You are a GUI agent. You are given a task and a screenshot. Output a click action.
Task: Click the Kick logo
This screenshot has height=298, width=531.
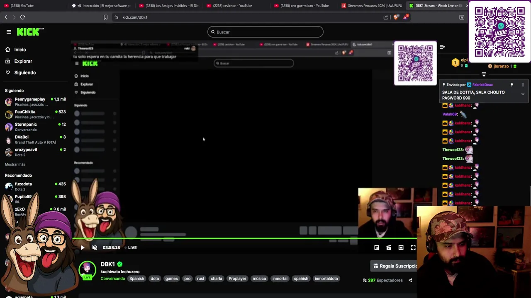click(x=30, y=32)
